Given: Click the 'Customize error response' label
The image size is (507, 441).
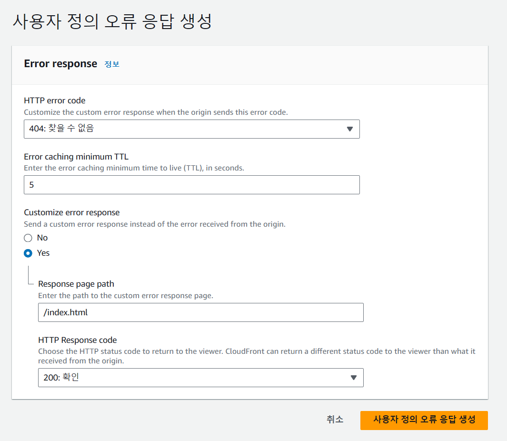Looking at the screenshot, I should (x=72, y=212).
